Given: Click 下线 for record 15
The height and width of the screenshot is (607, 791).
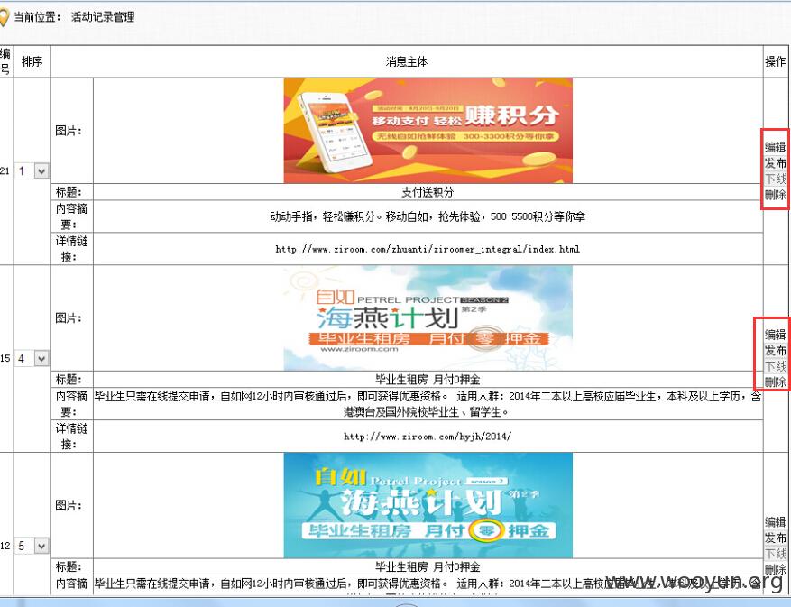Looking at the screenshot, I should point(776,366).
